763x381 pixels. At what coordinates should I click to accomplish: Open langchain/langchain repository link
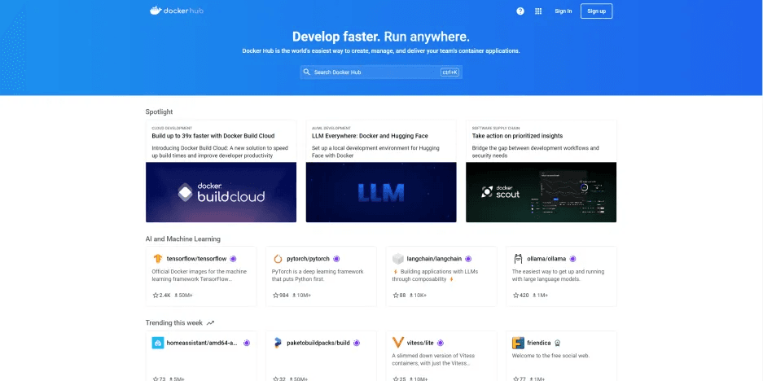point(434,259)
